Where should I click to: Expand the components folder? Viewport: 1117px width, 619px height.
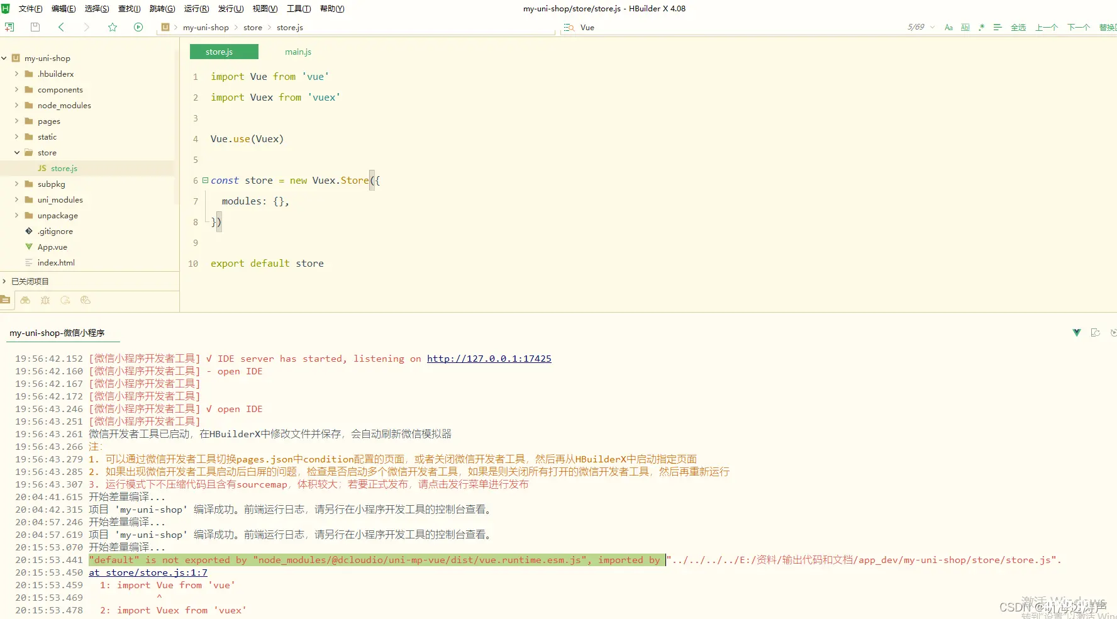[x=17, y=89]
